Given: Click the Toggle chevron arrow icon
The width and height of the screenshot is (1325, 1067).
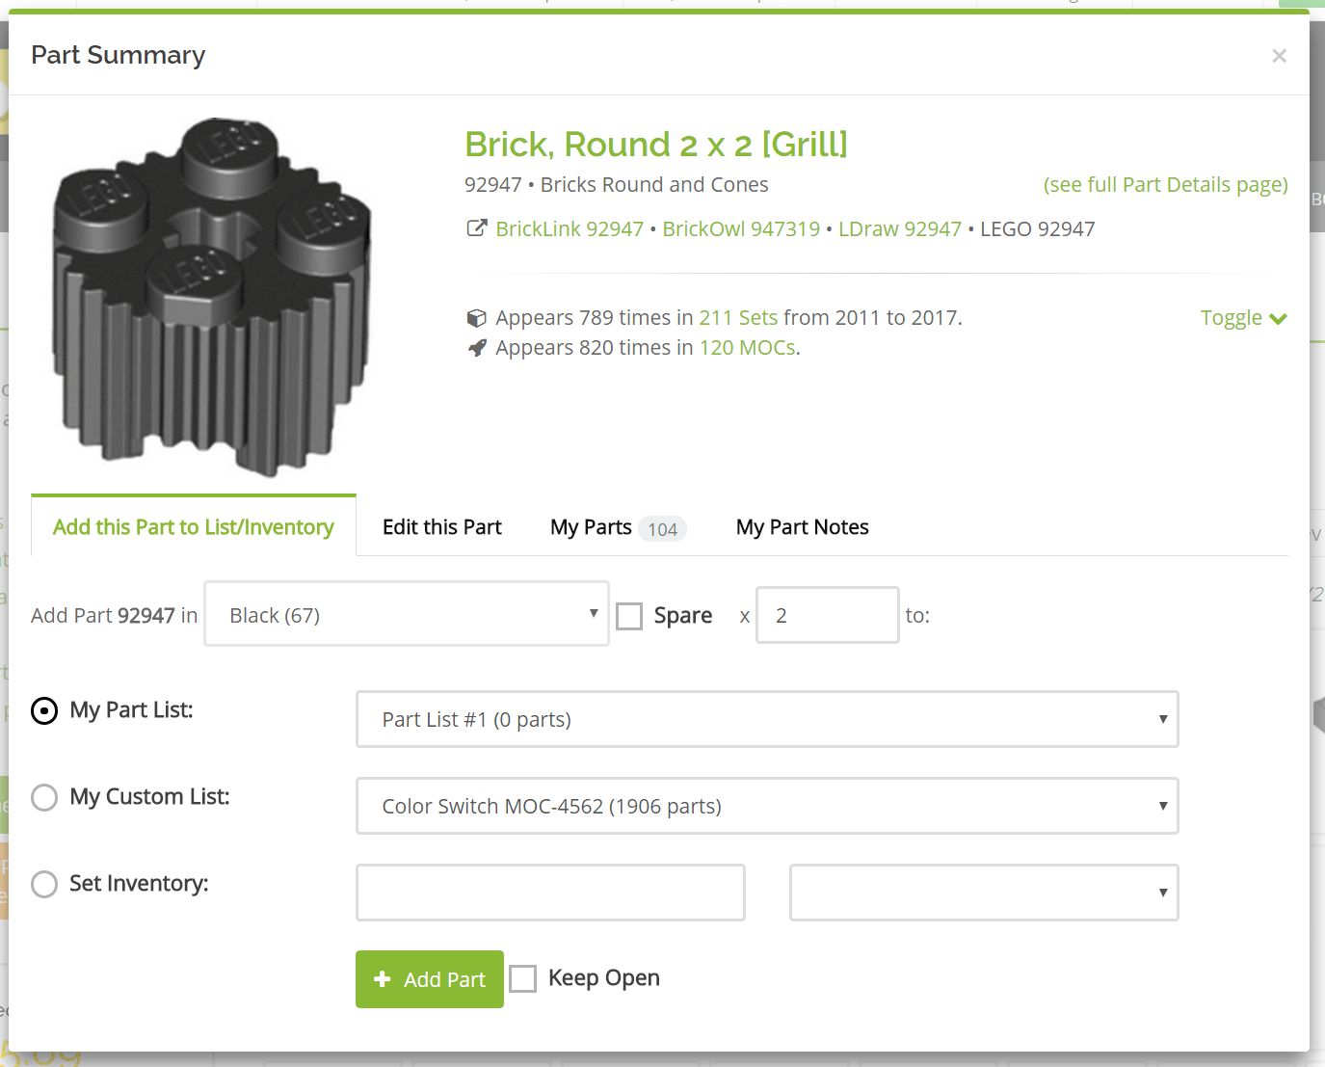Looking at the screenshot, I should click(1279, 319).
